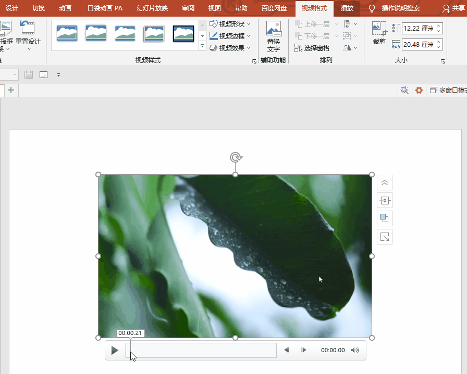467x374 pixels.
Task: Mute the video with the speaker icon
Action: tap(354, 350)
